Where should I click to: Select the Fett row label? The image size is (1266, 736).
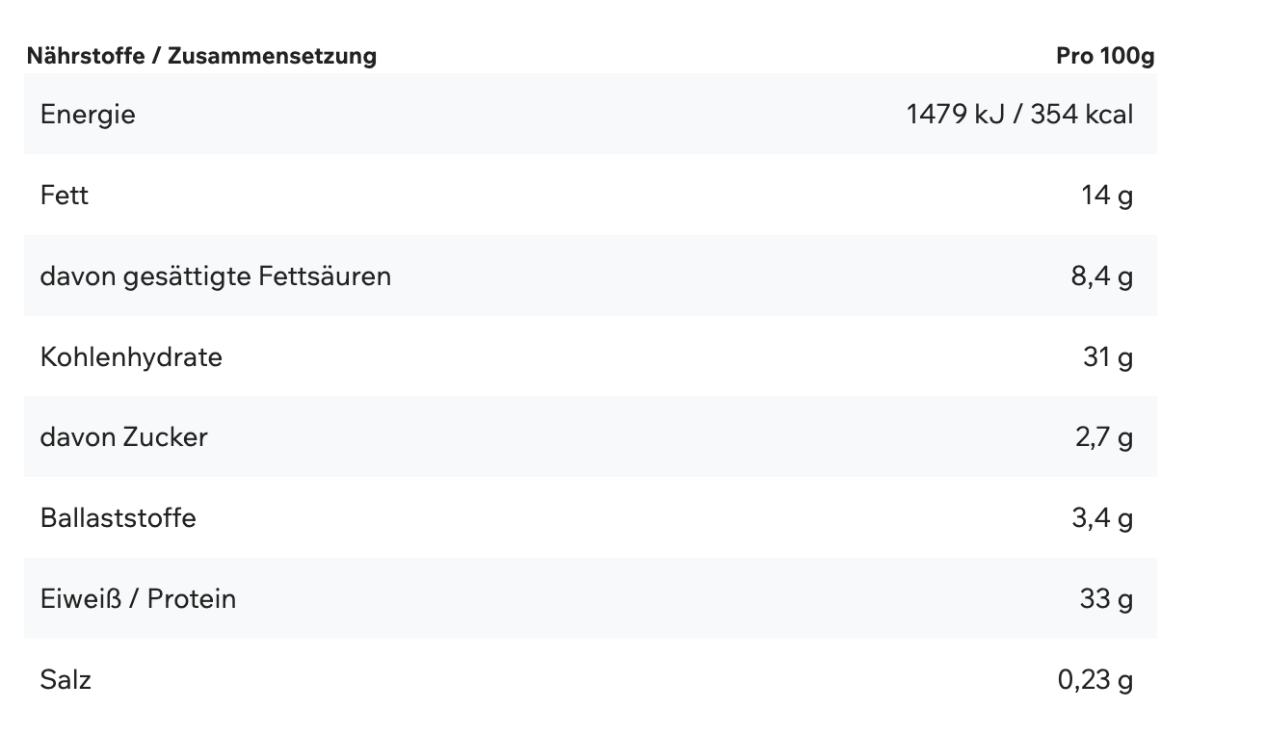point(65,196)
